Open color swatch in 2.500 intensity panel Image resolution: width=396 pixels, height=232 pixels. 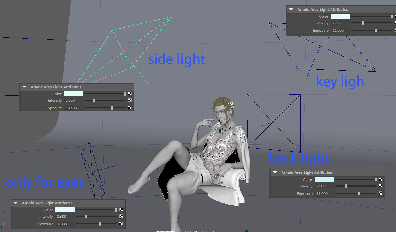324,179
